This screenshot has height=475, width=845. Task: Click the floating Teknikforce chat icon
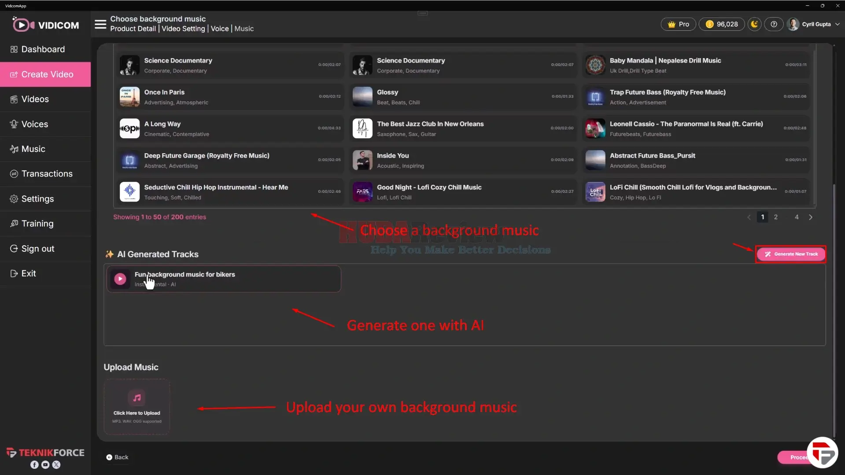point(822,453)
